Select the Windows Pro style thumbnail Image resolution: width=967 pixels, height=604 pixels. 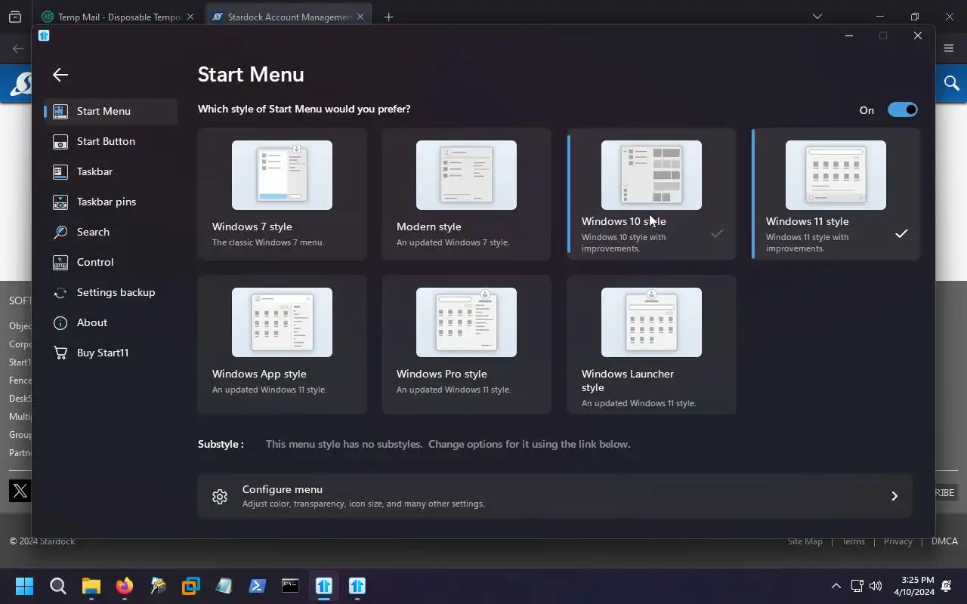[466, 322]
